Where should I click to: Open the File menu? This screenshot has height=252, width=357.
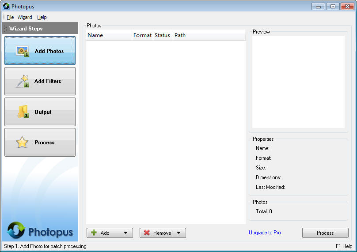tap(10, 17)
